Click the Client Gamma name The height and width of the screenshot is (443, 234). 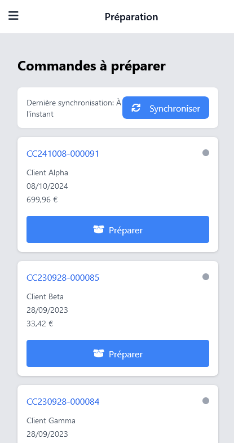[51, 420]
